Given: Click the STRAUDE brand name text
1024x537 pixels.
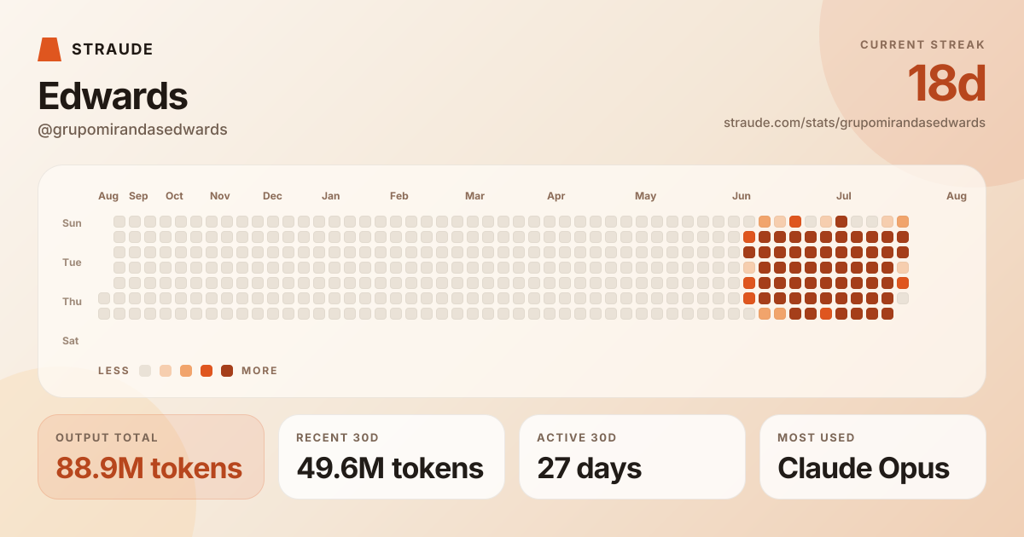Looking at the screenshot, I should [x=113, y=49].
